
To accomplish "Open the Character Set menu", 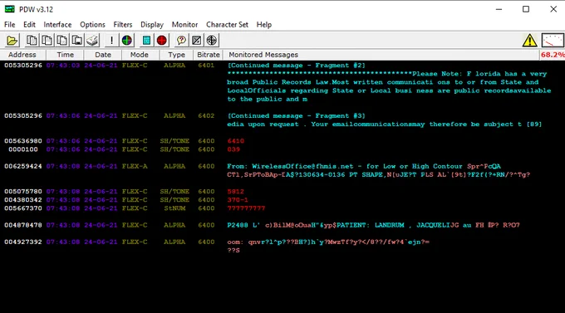I will [x=228, y=25].
